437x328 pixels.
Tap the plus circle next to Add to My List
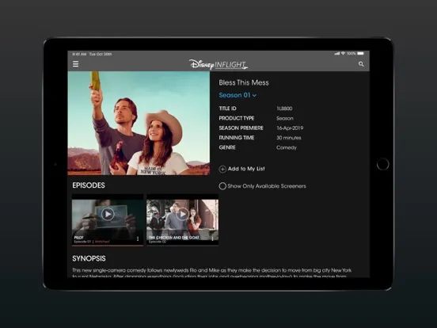[222, 169]
